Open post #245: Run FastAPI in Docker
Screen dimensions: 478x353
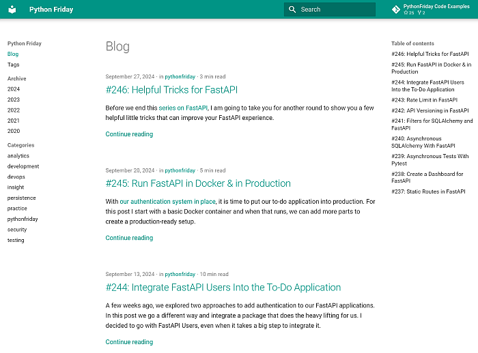pyautogui.click(x=198, y=183)
